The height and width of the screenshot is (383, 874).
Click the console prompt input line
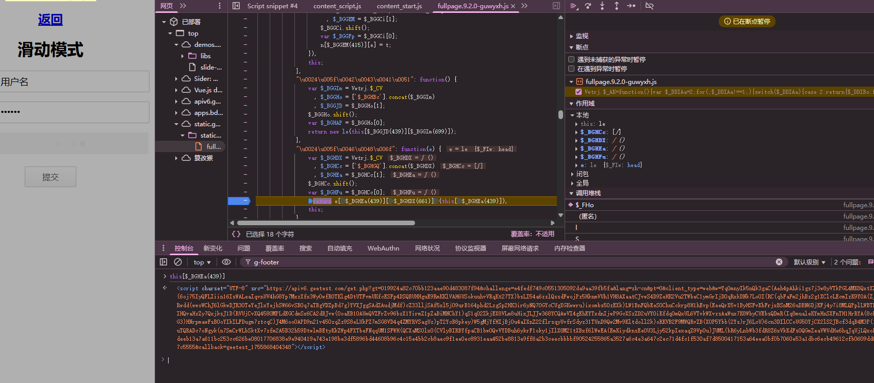tap(521, 360)
